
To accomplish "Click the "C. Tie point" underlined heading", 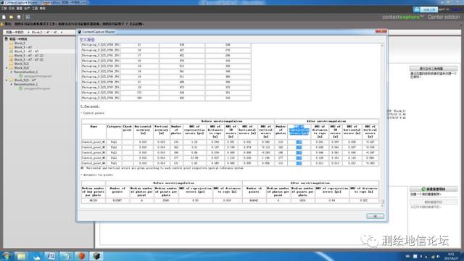I will click(90, 107).
